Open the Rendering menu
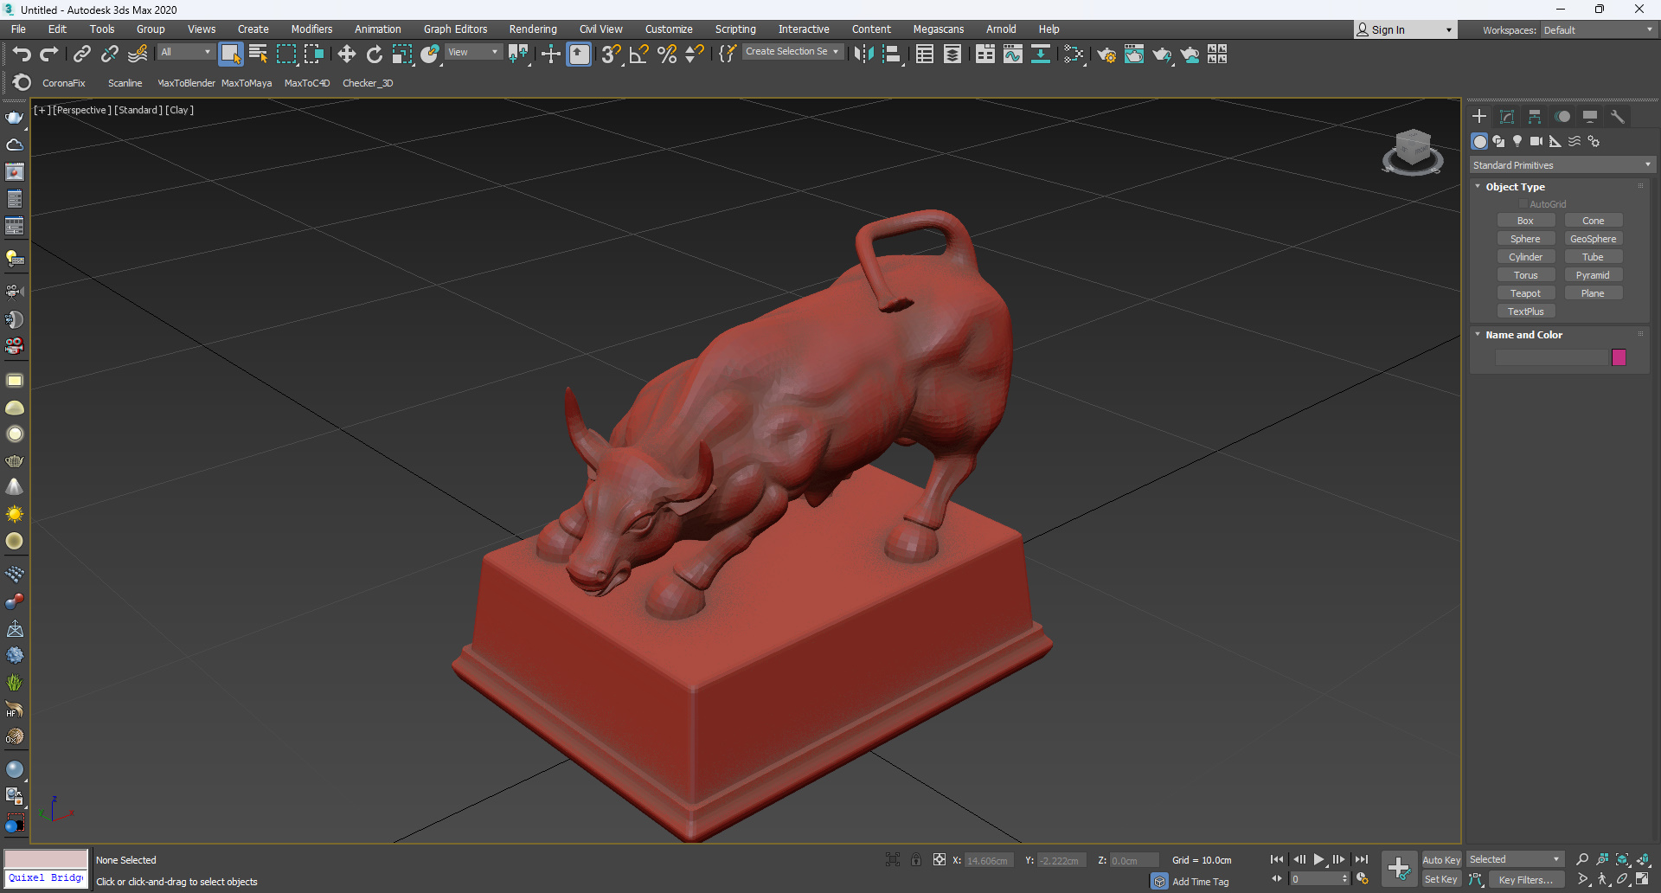This screenshot has height=893, width=1661. tap(533, 29)
